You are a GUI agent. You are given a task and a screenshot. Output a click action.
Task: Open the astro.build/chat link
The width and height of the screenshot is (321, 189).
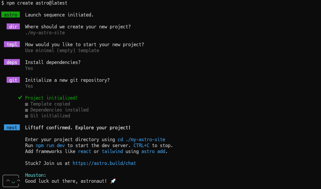coord(104,163)
